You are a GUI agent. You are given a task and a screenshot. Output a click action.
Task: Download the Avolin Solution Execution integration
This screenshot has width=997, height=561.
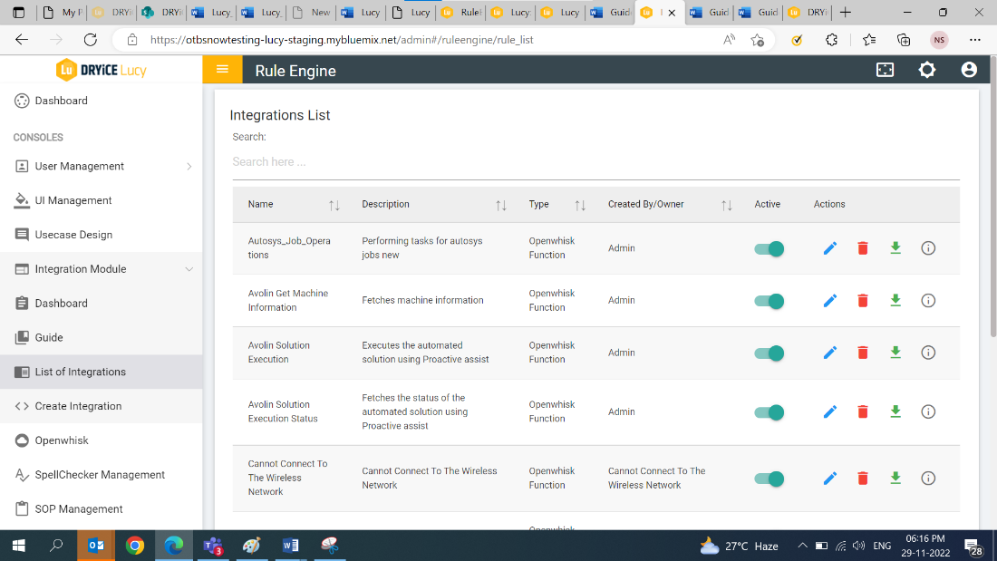pyautogui.click(x=895, y=353)
